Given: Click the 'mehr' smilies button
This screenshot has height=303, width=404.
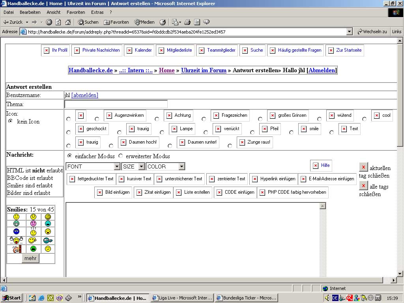Looking at the screenshot, I should point(30,258).
